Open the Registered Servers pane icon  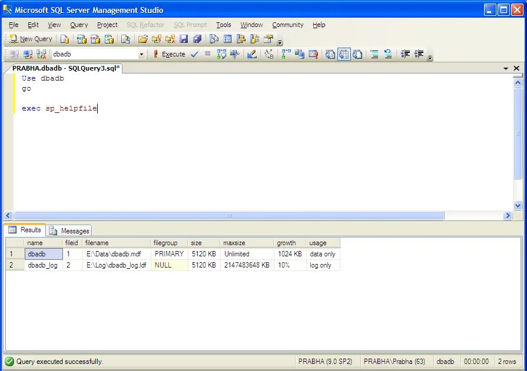click(x=214, y=39)
